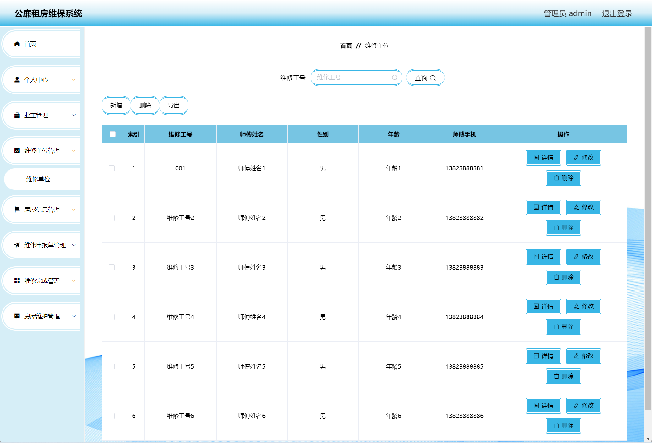Click the briefcase icon for 业主管理
Viewport: 652px width, 443px height.
17,115
